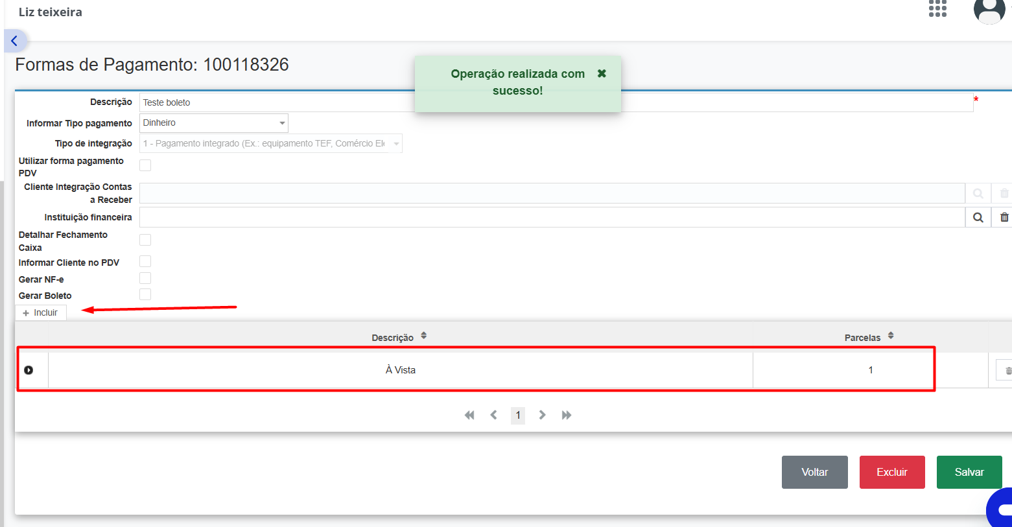Edit the Descrição text field
The width and height of the screenshot is (1012, 527).
556,102
